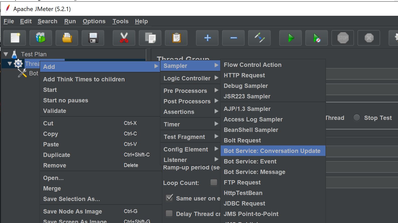The image size is (398, 223).
Task: Open the Templates toolbar icon
Action: coord(41,38)
